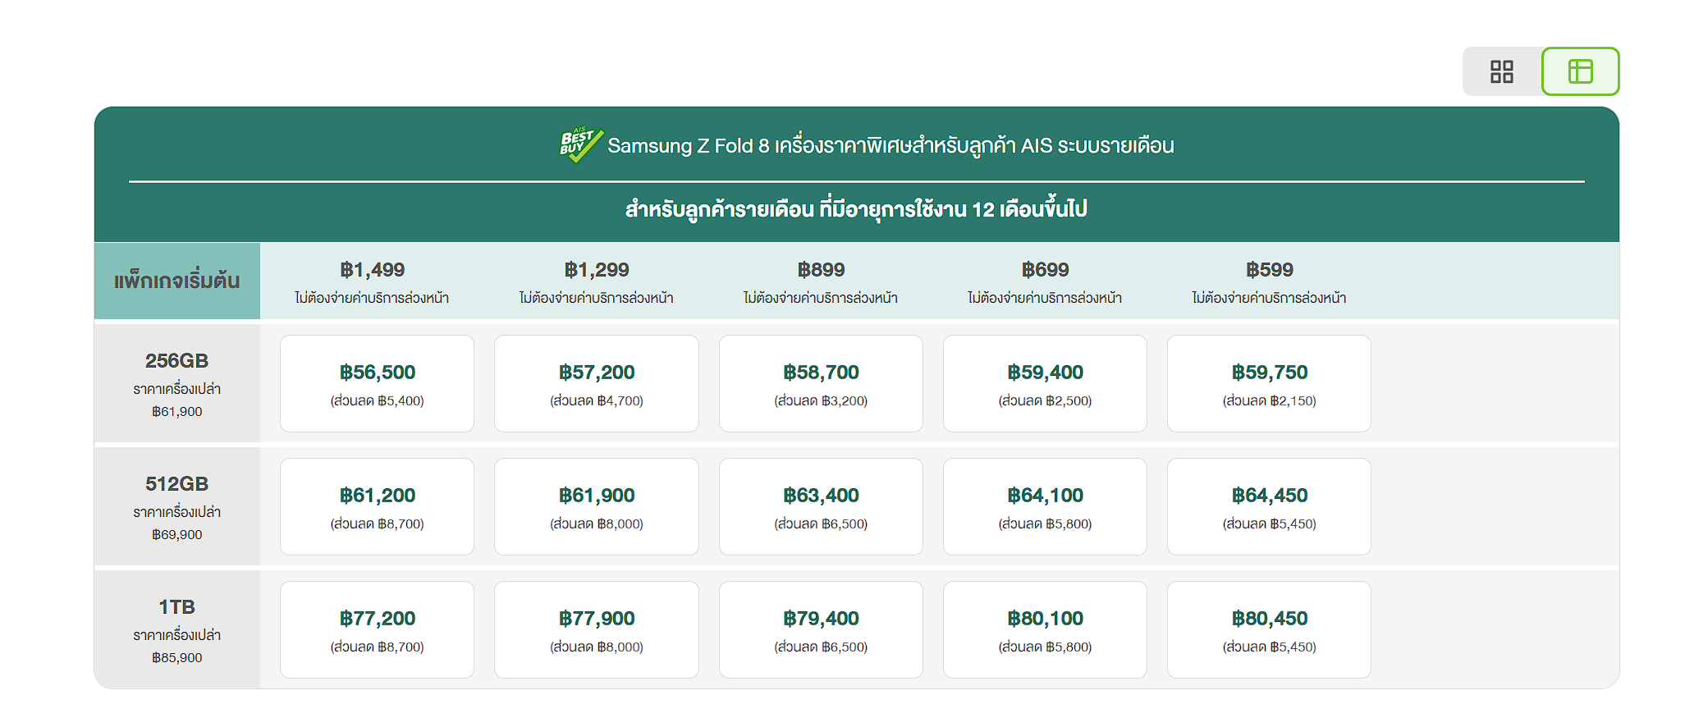The image size is (1685, 727).
Task: Switch to grid view icon
Action: point(1501,71)
